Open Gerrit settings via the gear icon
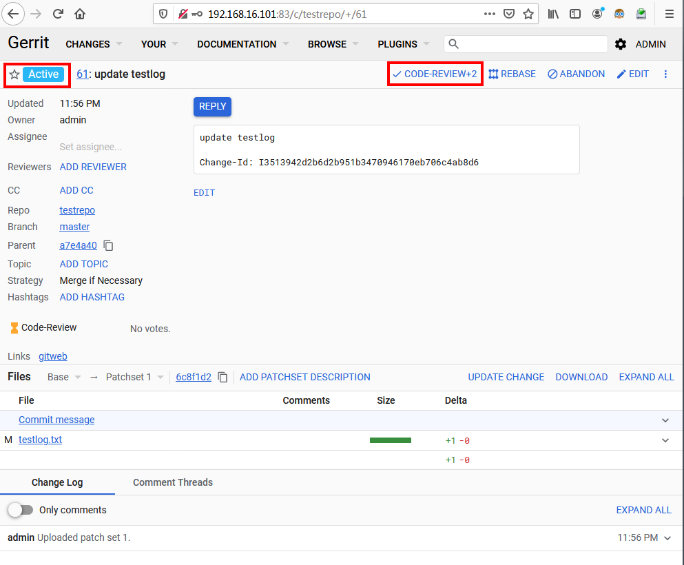 [x=621, y=44]
